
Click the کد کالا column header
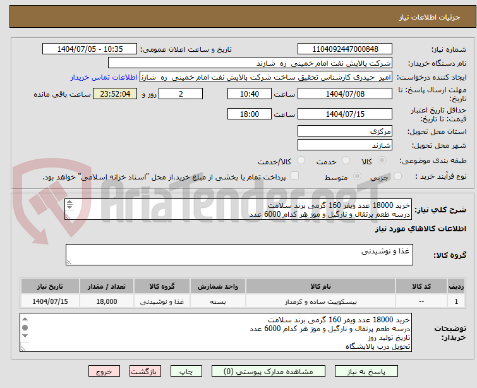click(421, 286)
